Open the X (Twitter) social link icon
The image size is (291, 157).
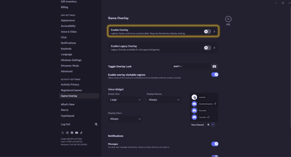tap(63, 133)
